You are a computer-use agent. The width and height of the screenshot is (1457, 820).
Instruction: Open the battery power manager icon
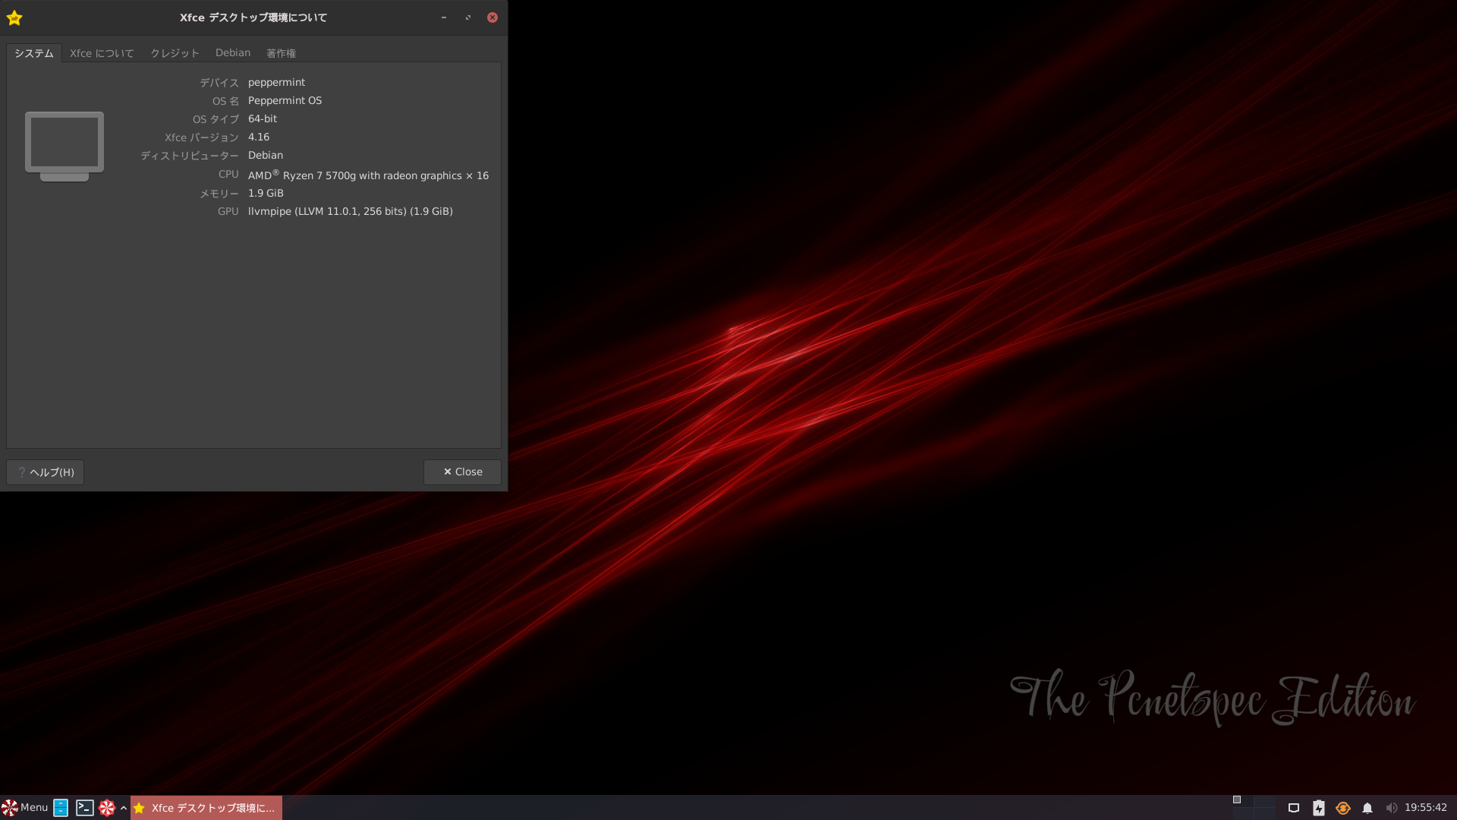1319,808
